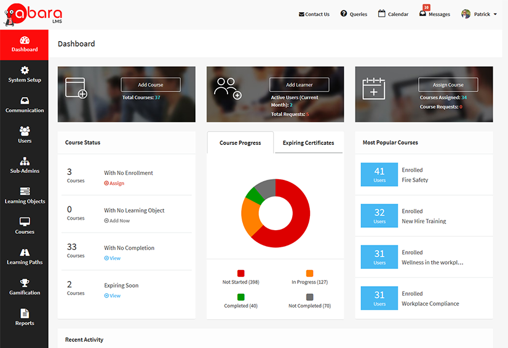Toggle the gray Not Completed legend swatch
The height and width of the screenshot is (348, 508).
[310, 297]
